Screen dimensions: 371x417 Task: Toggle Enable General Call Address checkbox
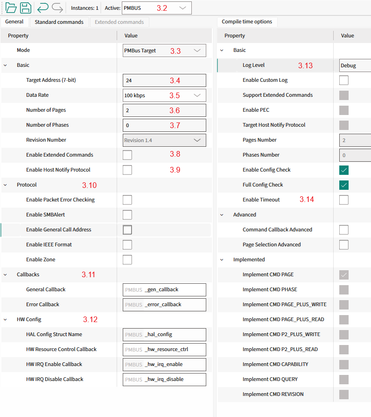tap(127, 230)
